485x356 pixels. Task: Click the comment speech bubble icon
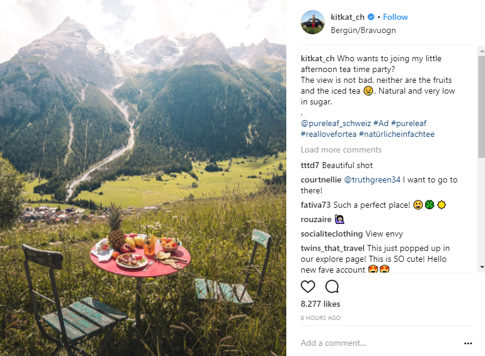[x=332, y=287]
